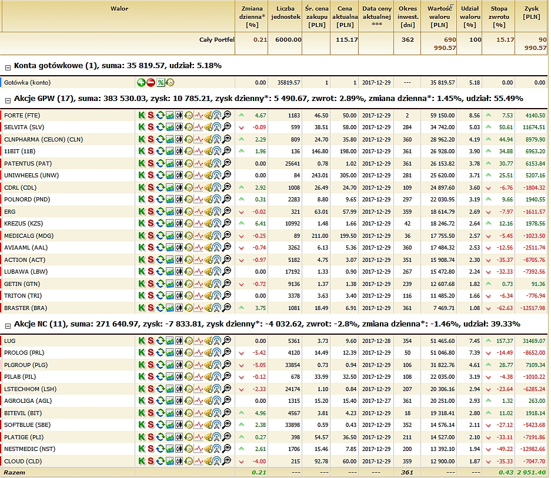The image size is (551, 478).
Task: Sort by Stopa zwrotu column header
Action: pos(499,16)
